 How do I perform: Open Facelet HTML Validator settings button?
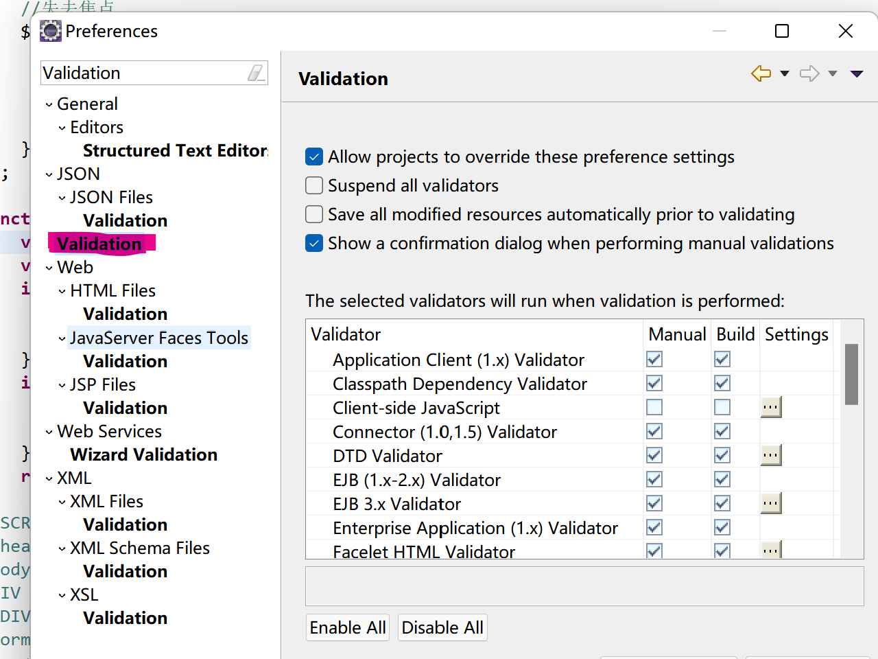tap(770, 550)
